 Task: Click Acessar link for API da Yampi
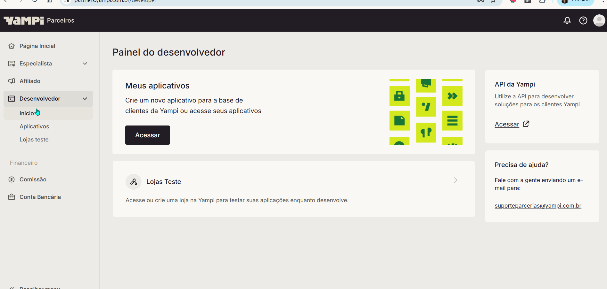507,124
